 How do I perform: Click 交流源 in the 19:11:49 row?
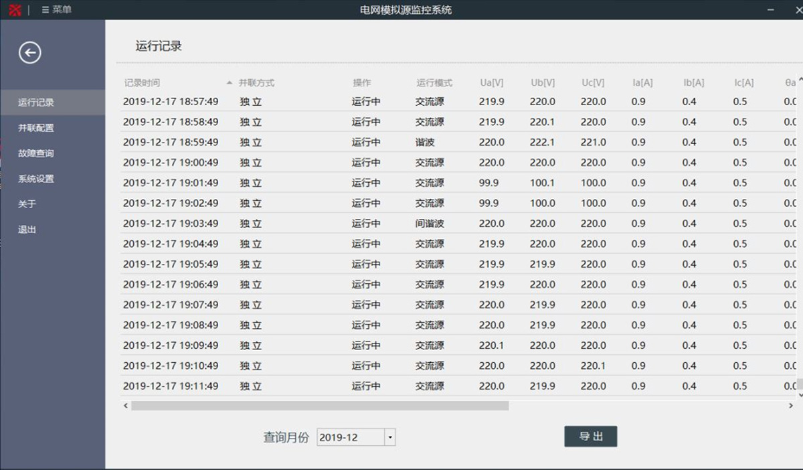coord(430,386)
